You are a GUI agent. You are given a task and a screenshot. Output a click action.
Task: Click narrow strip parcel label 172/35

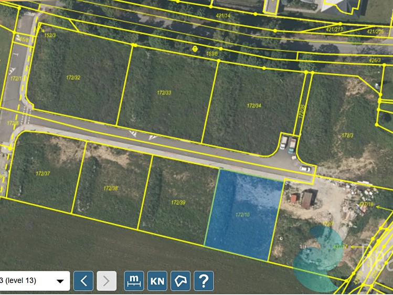(302, 111)
